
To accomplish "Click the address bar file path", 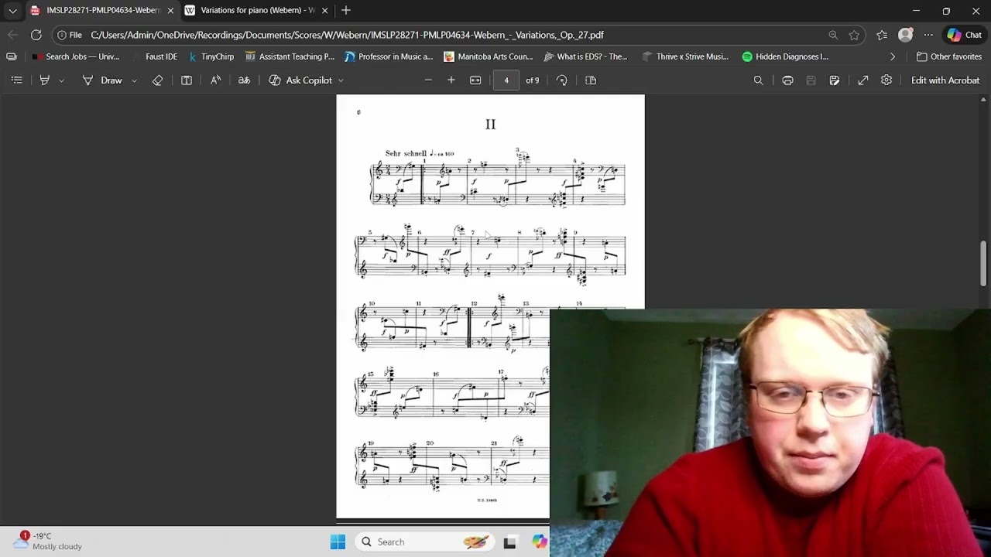I will coord(347,35).
